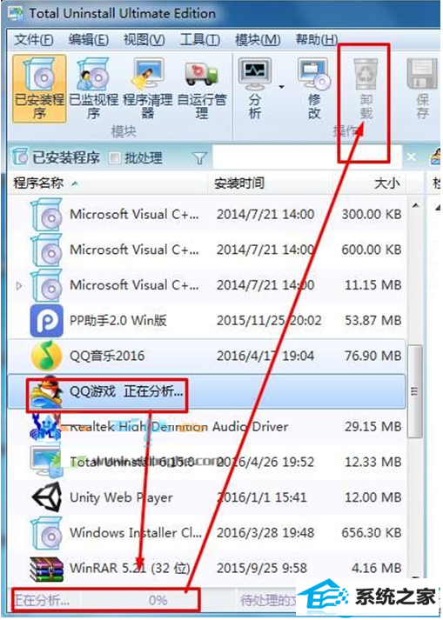Click the 正在分析... status bar text
The width and height of the screenshot is (443, 620).
[42, 600]
